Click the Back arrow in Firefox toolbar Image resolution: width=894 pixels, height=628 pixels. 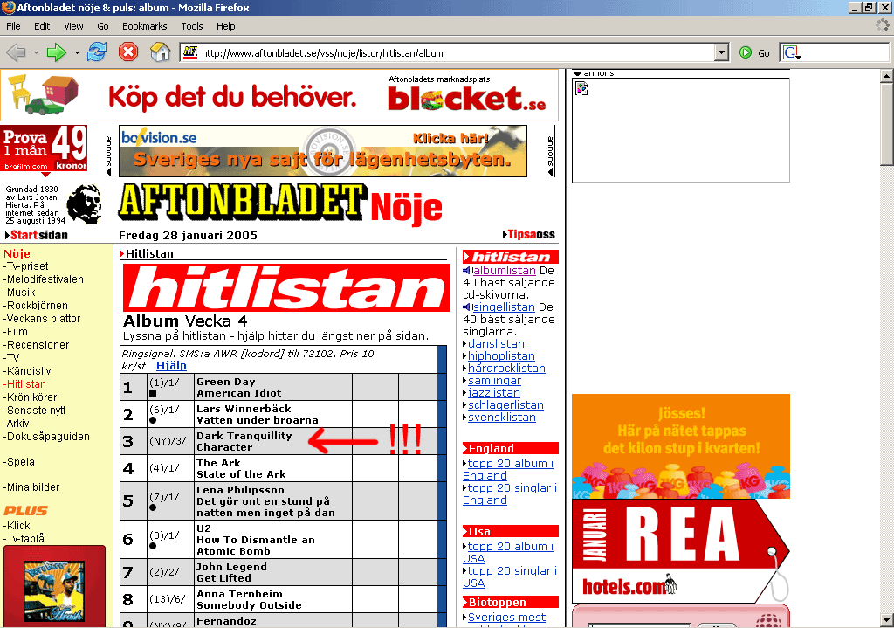16,53
